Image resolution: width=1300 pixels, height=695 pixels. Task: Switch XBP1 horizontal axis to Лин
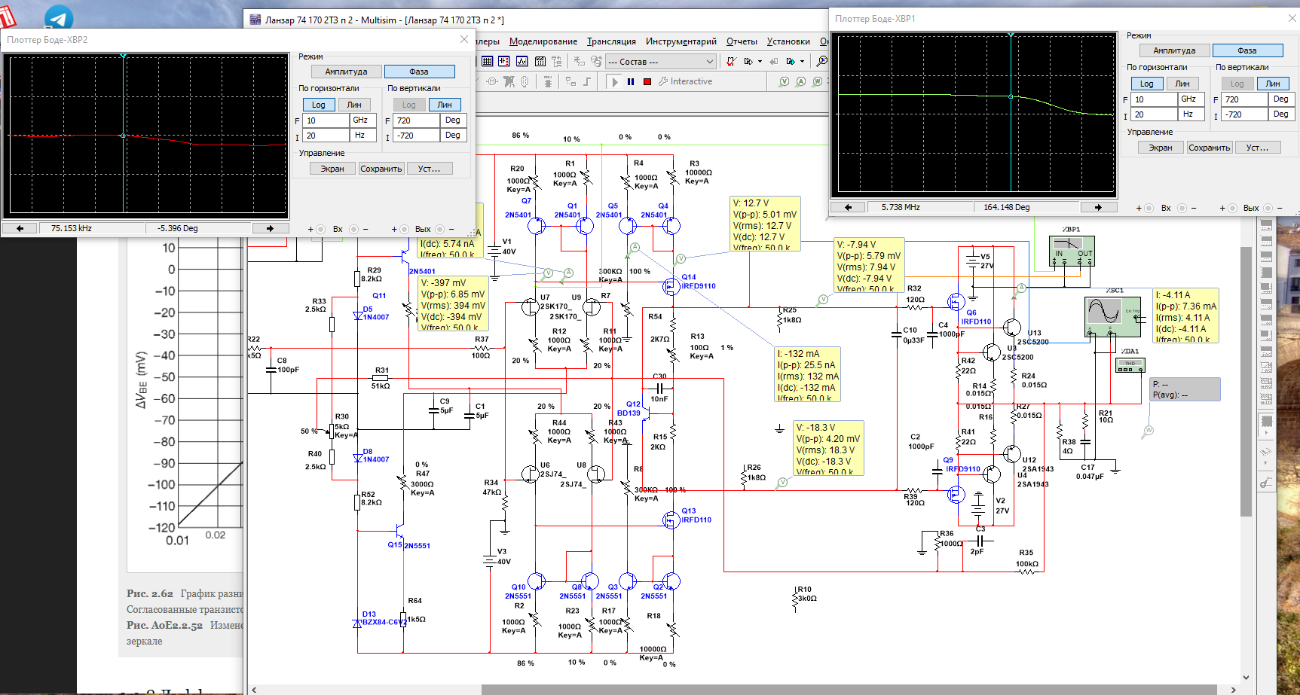[1182, 84]
